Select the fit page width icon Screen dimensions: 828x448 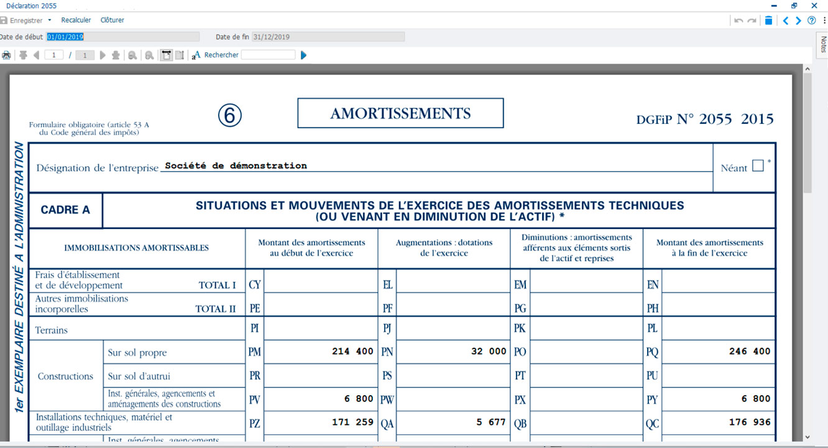point(167,55)
